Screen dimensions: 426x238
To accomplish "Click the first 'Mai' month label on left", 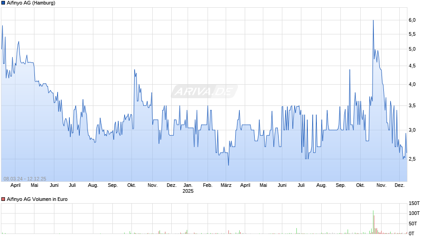I will [x=34, y=186].
